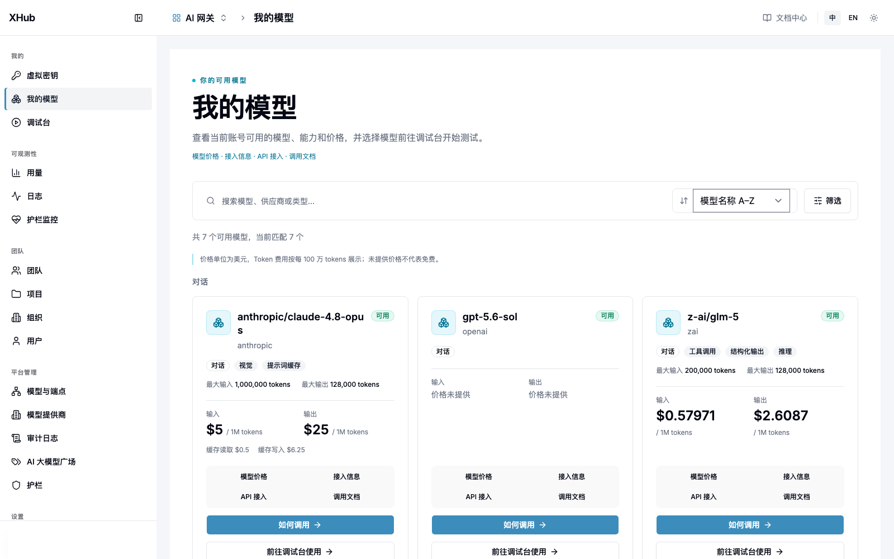This screenshot has width=894, height=559.
Task: Click the building icon beside 组织
Action: click(x=16, y=318)
